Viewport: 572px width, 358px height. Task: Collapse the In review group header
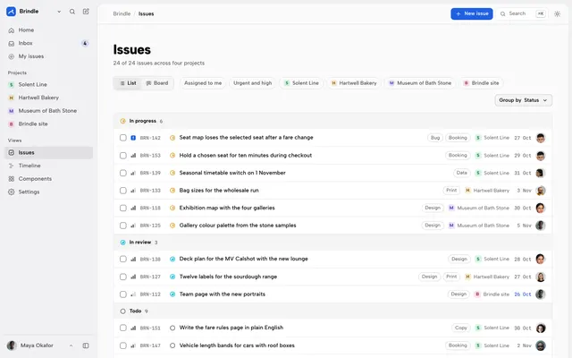[332, 243]
